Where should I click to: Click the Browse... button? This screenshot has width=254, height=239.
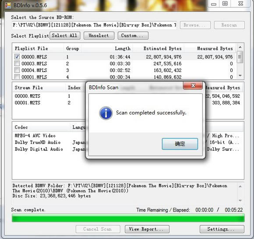click(x=195, y=25)
